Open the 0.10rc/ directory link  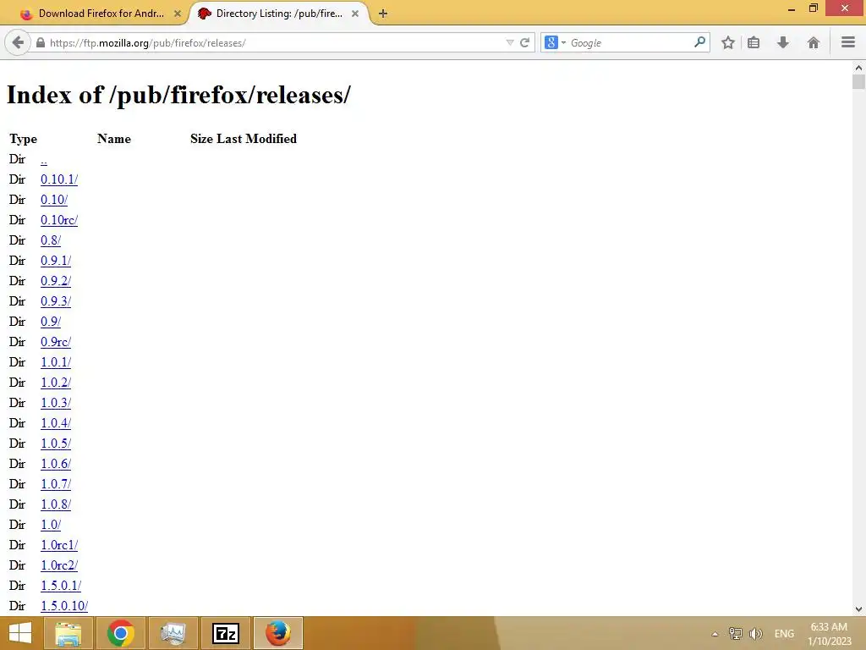click(59, 220)
